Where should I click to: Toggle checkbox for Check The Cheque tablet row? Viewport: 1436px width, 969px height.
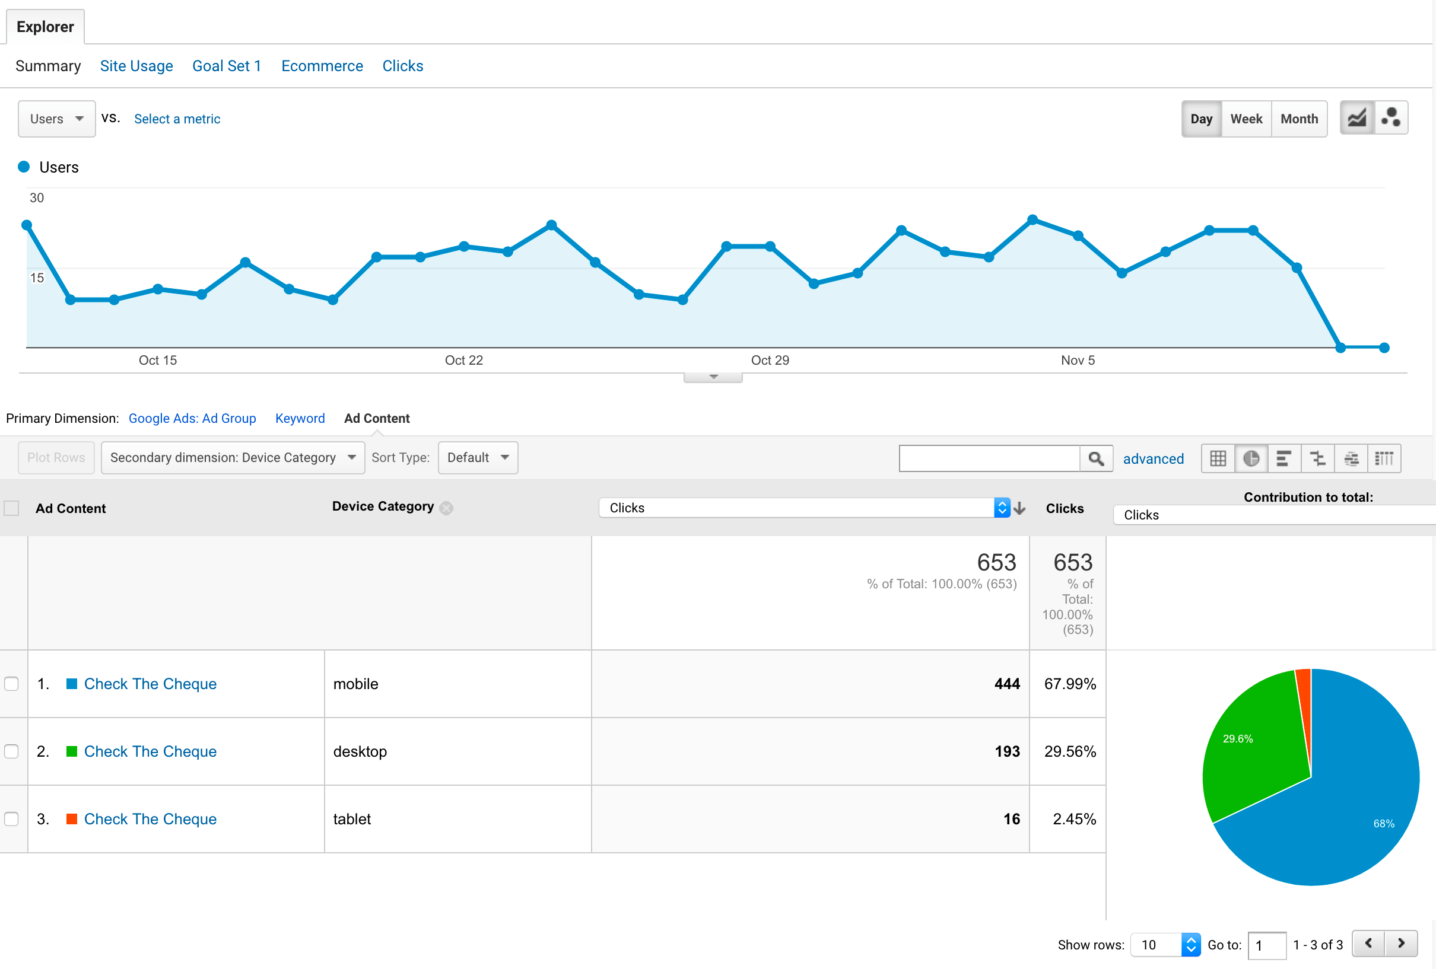click(x=11, y=819)
